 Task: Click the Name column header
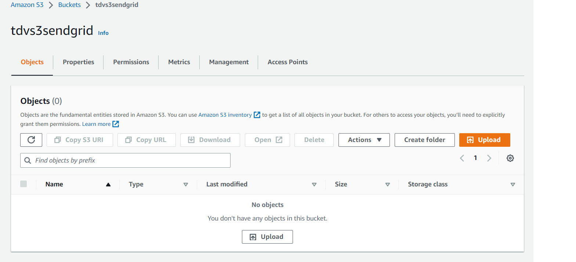pos(54,184)
